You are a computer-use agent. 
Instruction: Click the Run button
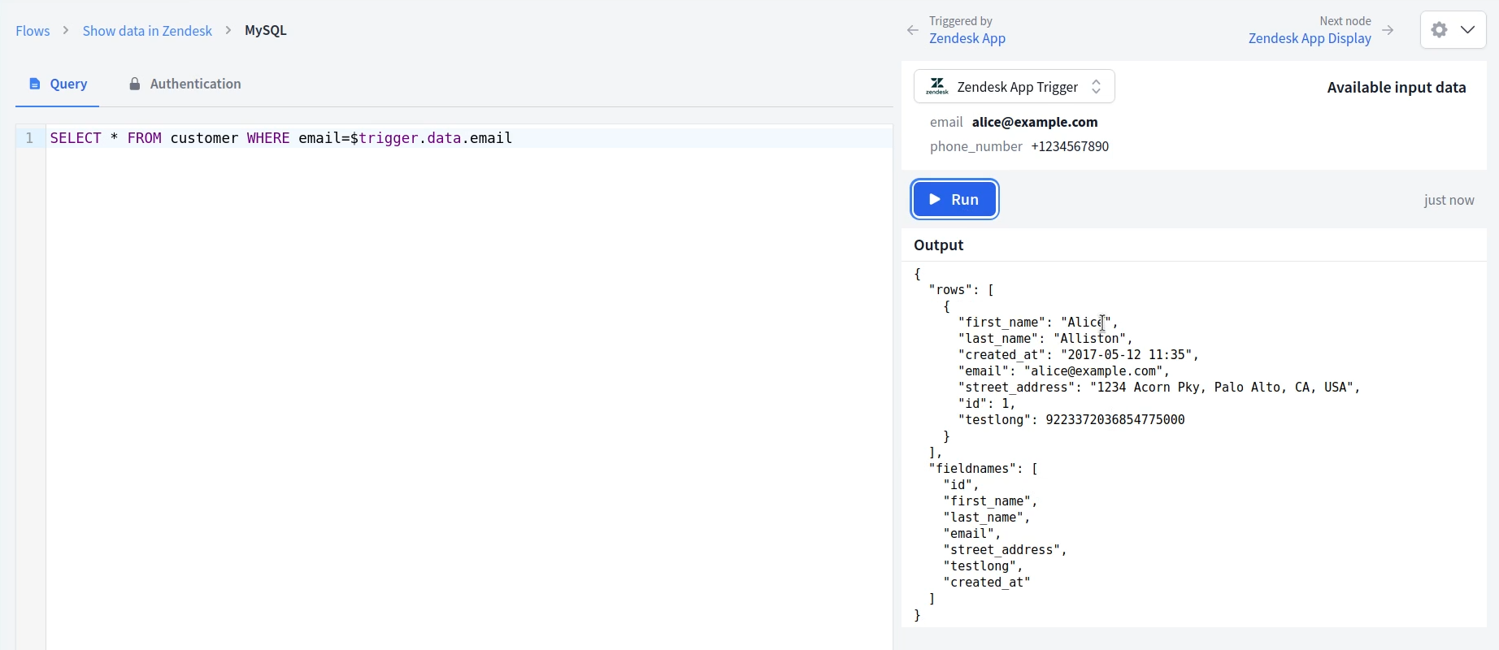[x=954, y=199]
